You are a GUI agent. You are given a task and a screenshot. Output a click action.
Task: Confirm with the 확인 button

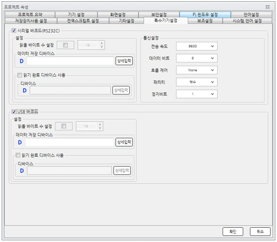233,231
